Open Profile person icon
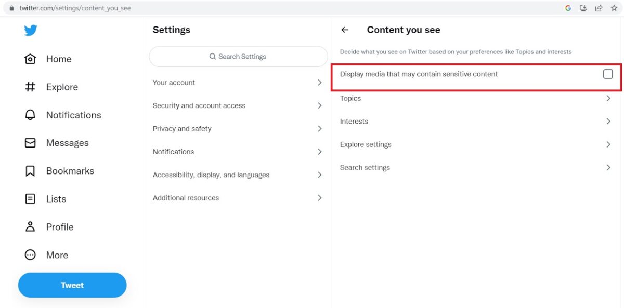 (30, 227)
